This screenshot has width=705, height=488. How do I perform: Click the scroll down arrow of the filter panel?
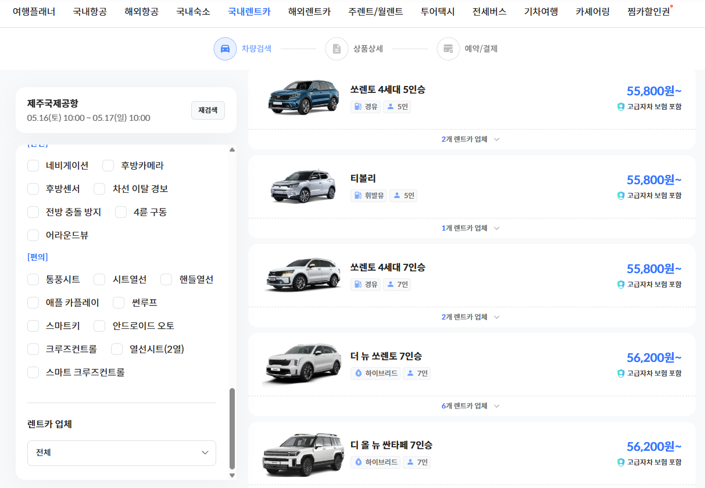(x=232, y=475)
